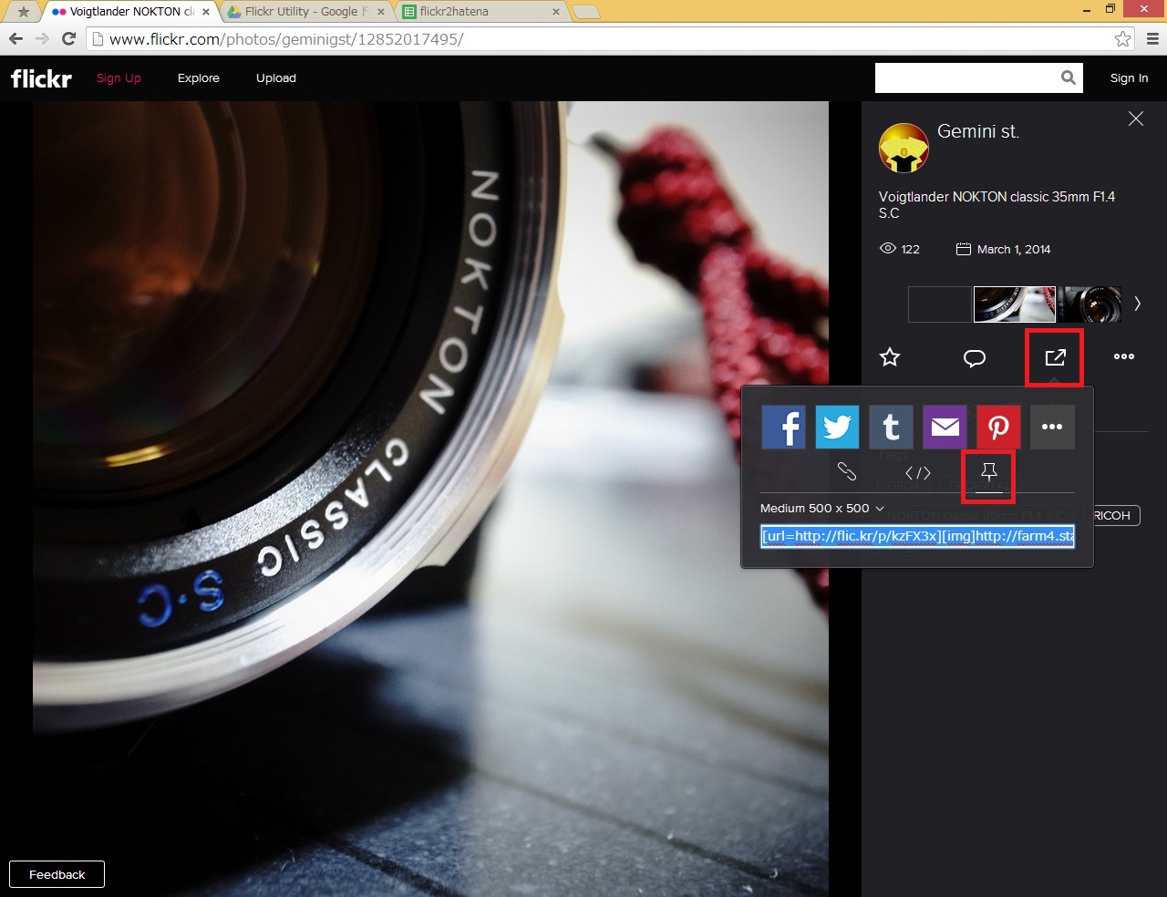The image size is (1167, 897).
Task: Share the photo by email
Action: click(945, 427)
